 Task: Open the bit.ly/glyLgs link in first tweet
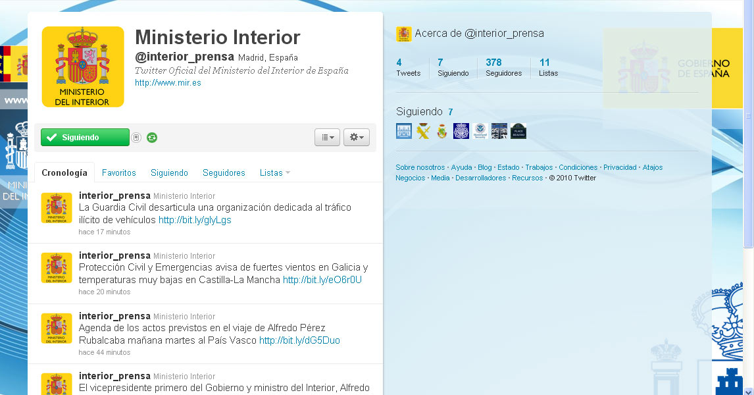coord(195,220)
